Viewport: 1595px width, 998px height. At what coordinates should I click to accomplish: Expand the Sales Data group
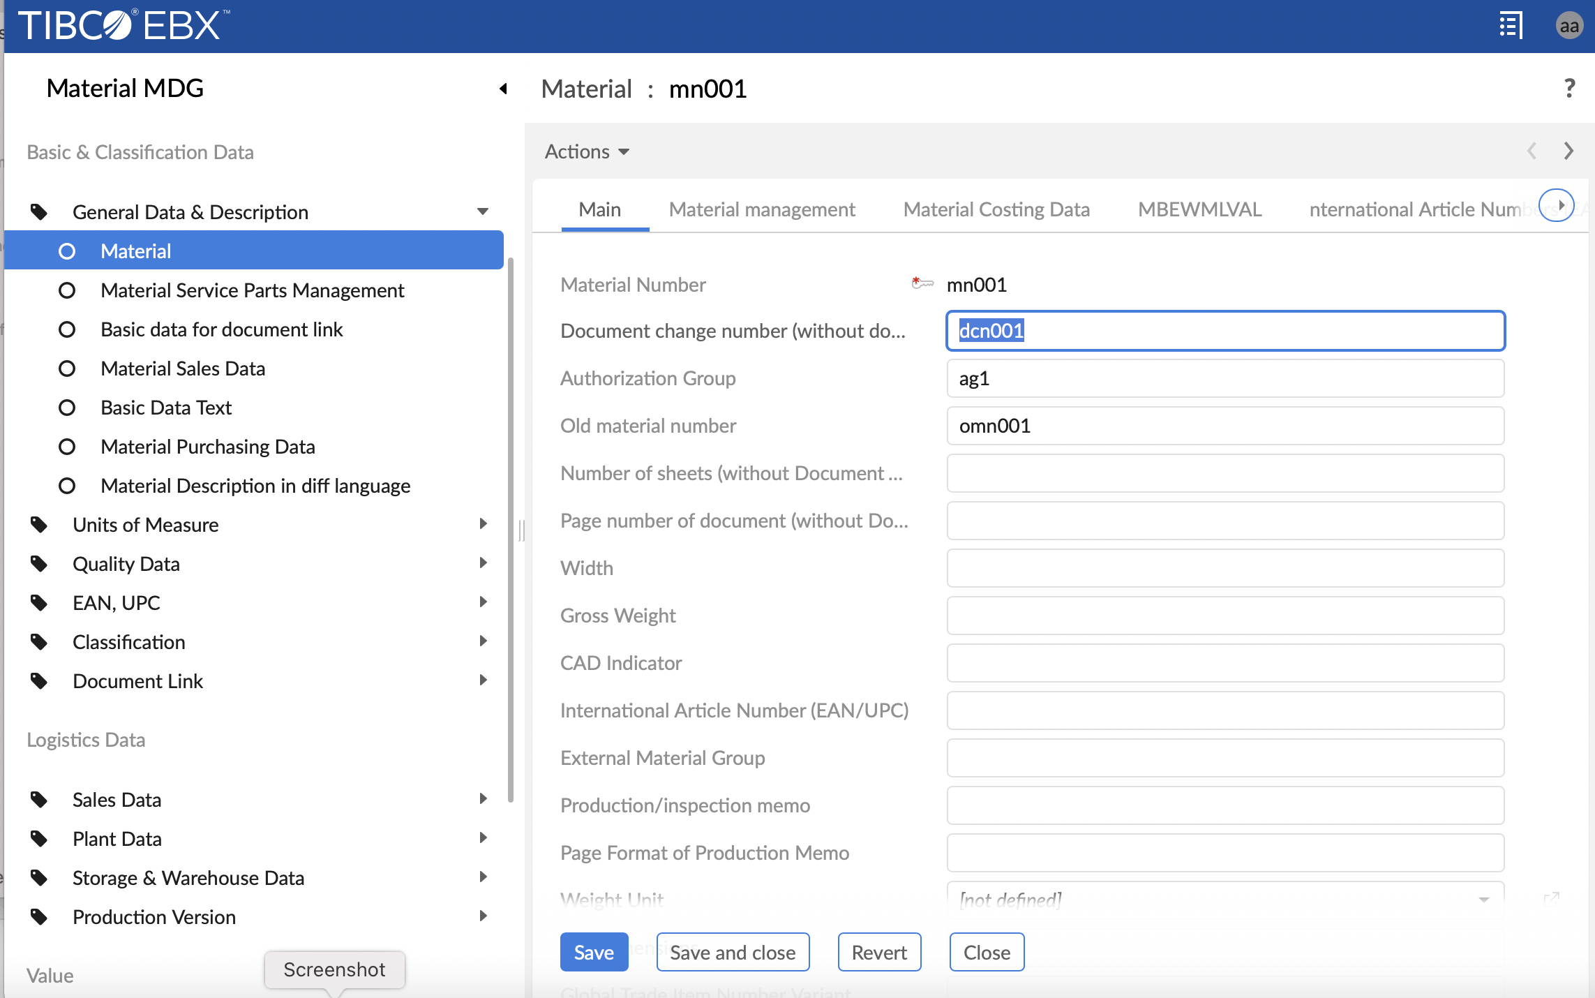(x=483, y=798)
